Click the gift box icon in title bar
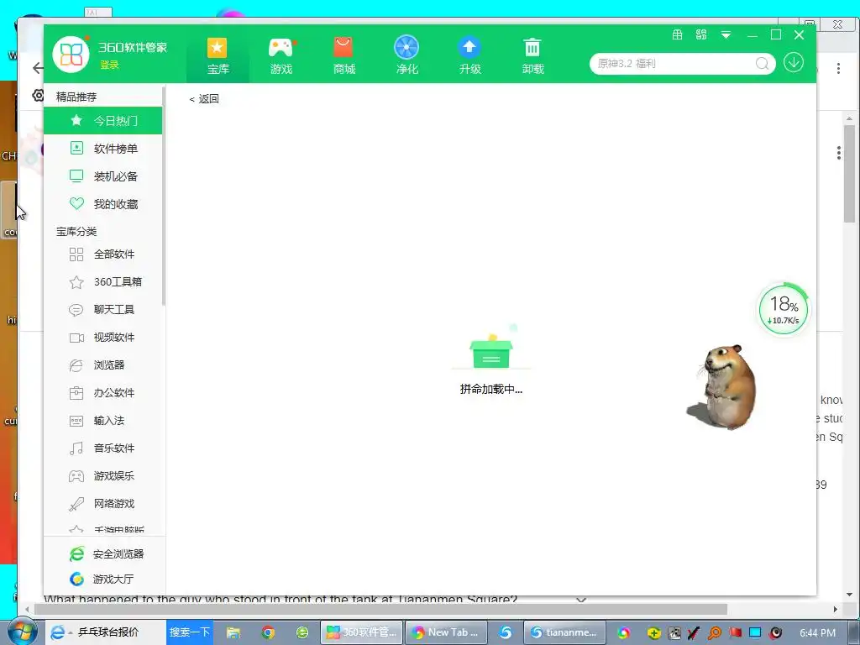The image size is (860, 645). coord(678,34)
